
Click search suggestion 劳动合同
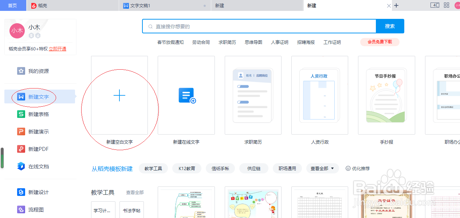tap(201, 42)
